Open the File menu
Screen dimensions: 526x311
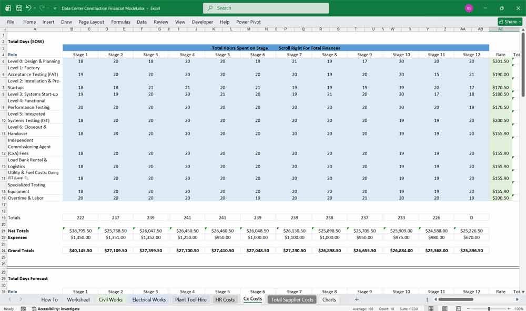[11, 22]
